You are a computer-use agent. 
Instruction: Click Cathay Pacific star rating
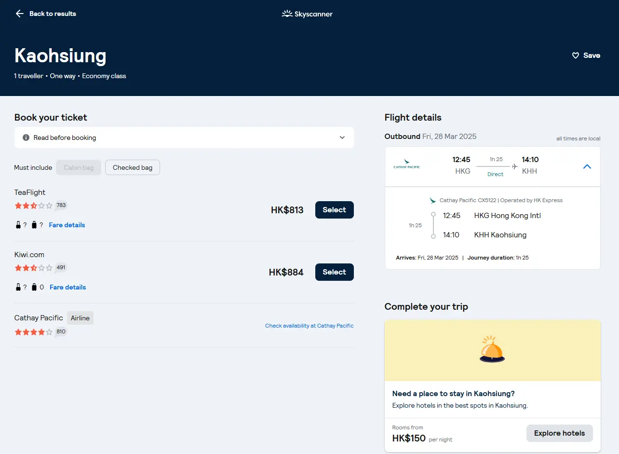34,332
